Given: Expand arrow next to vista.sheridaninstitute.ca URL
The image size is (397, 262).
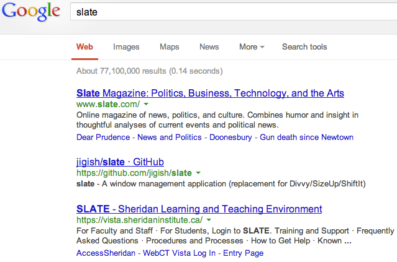Looking at the screenshot, I should 209,220.
